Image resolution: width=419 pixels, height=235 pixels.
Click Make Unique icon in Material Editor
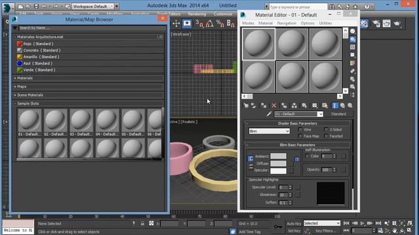pos(294,106)
